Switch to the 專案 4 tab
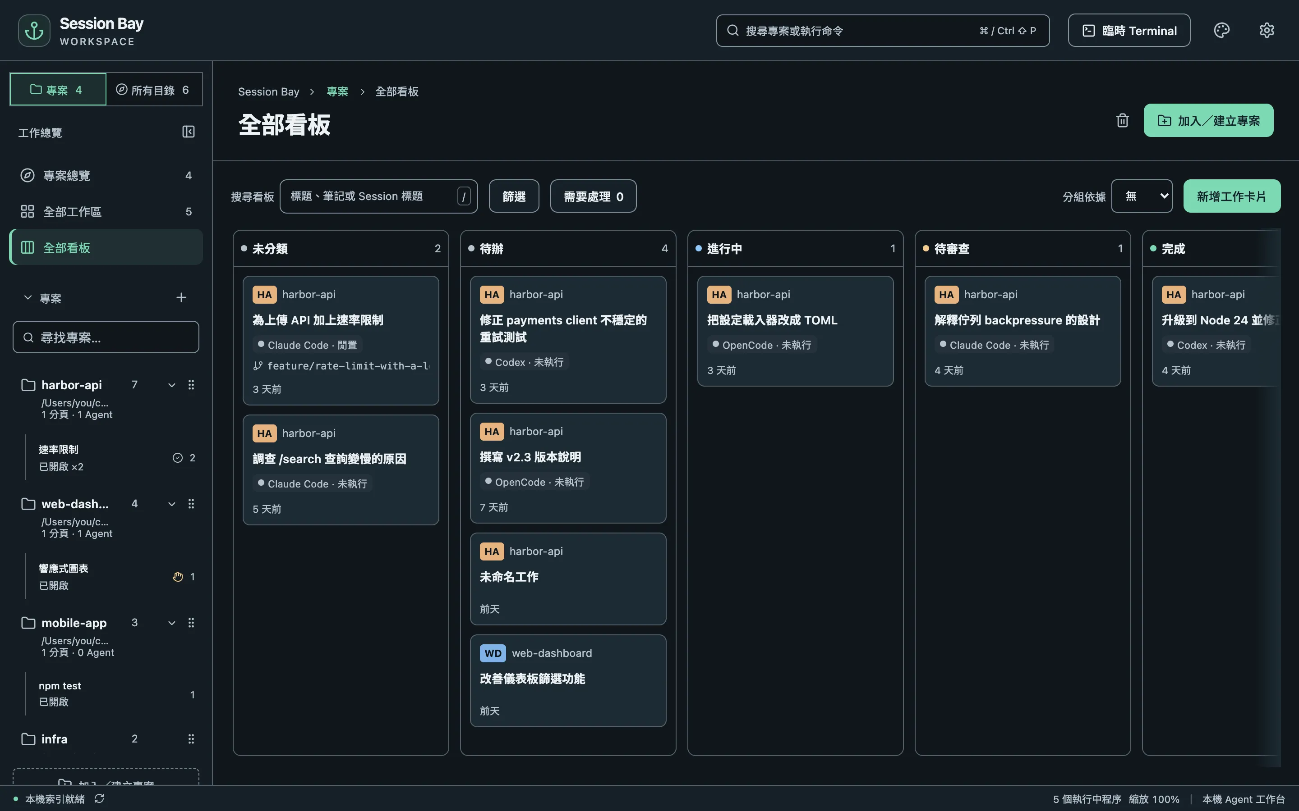 [58, 90]
